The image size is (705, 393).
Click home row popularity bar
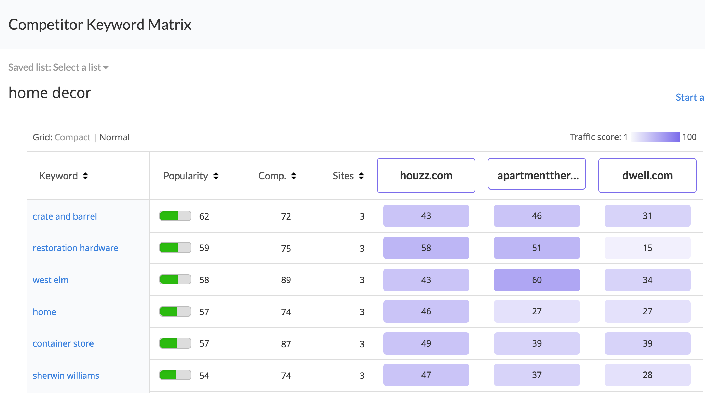pos(175,312)
